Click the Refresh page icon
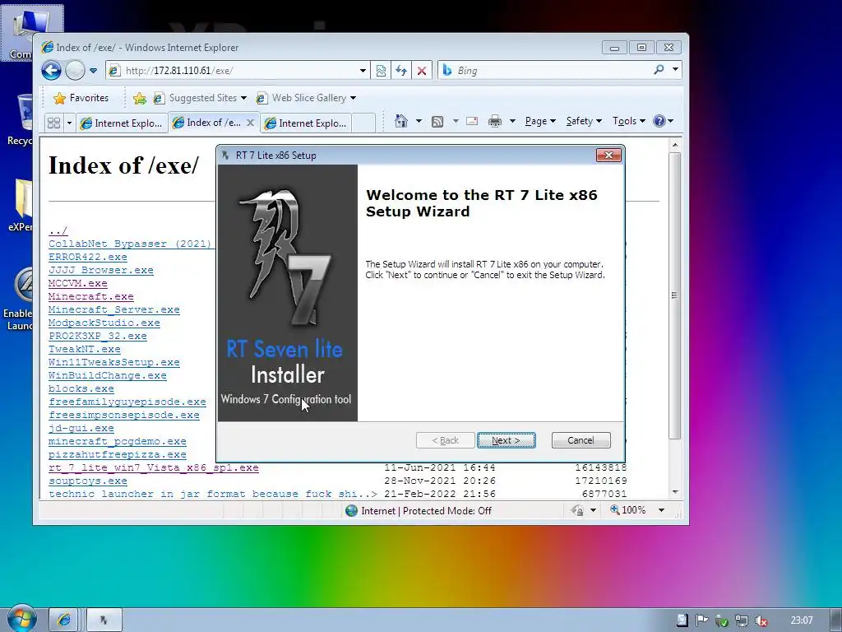The image size is (842, 632). (x=401, y=71)
